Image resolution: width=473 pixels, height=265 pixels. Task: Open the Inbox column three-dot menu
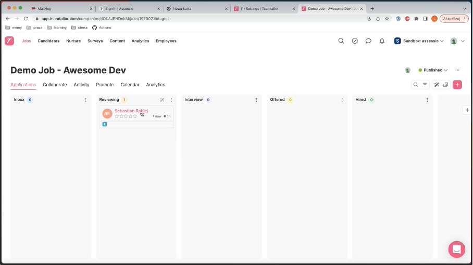[x=86, y=100]
